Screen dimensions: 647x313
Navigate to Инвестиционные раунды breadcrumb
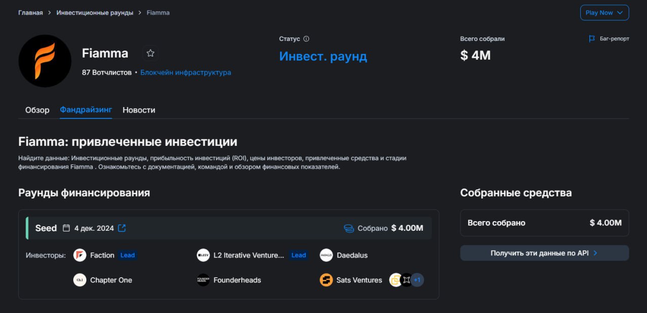point(95,13)
